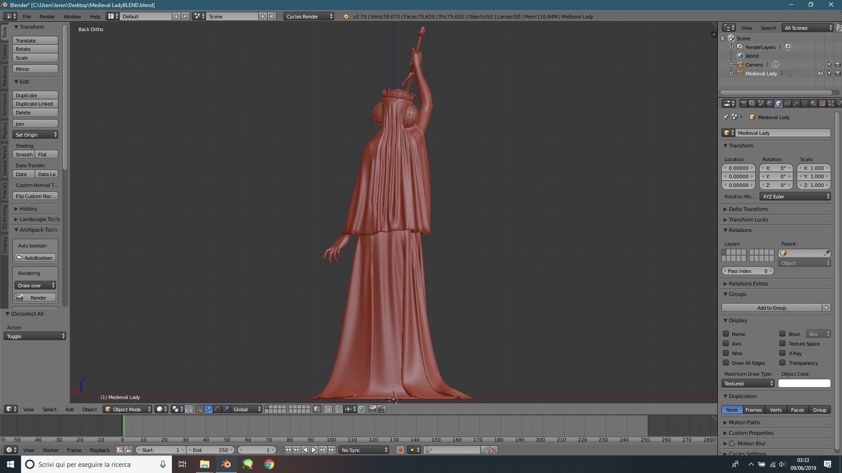Enable the Wire display checkbox

tap(726, 353)
